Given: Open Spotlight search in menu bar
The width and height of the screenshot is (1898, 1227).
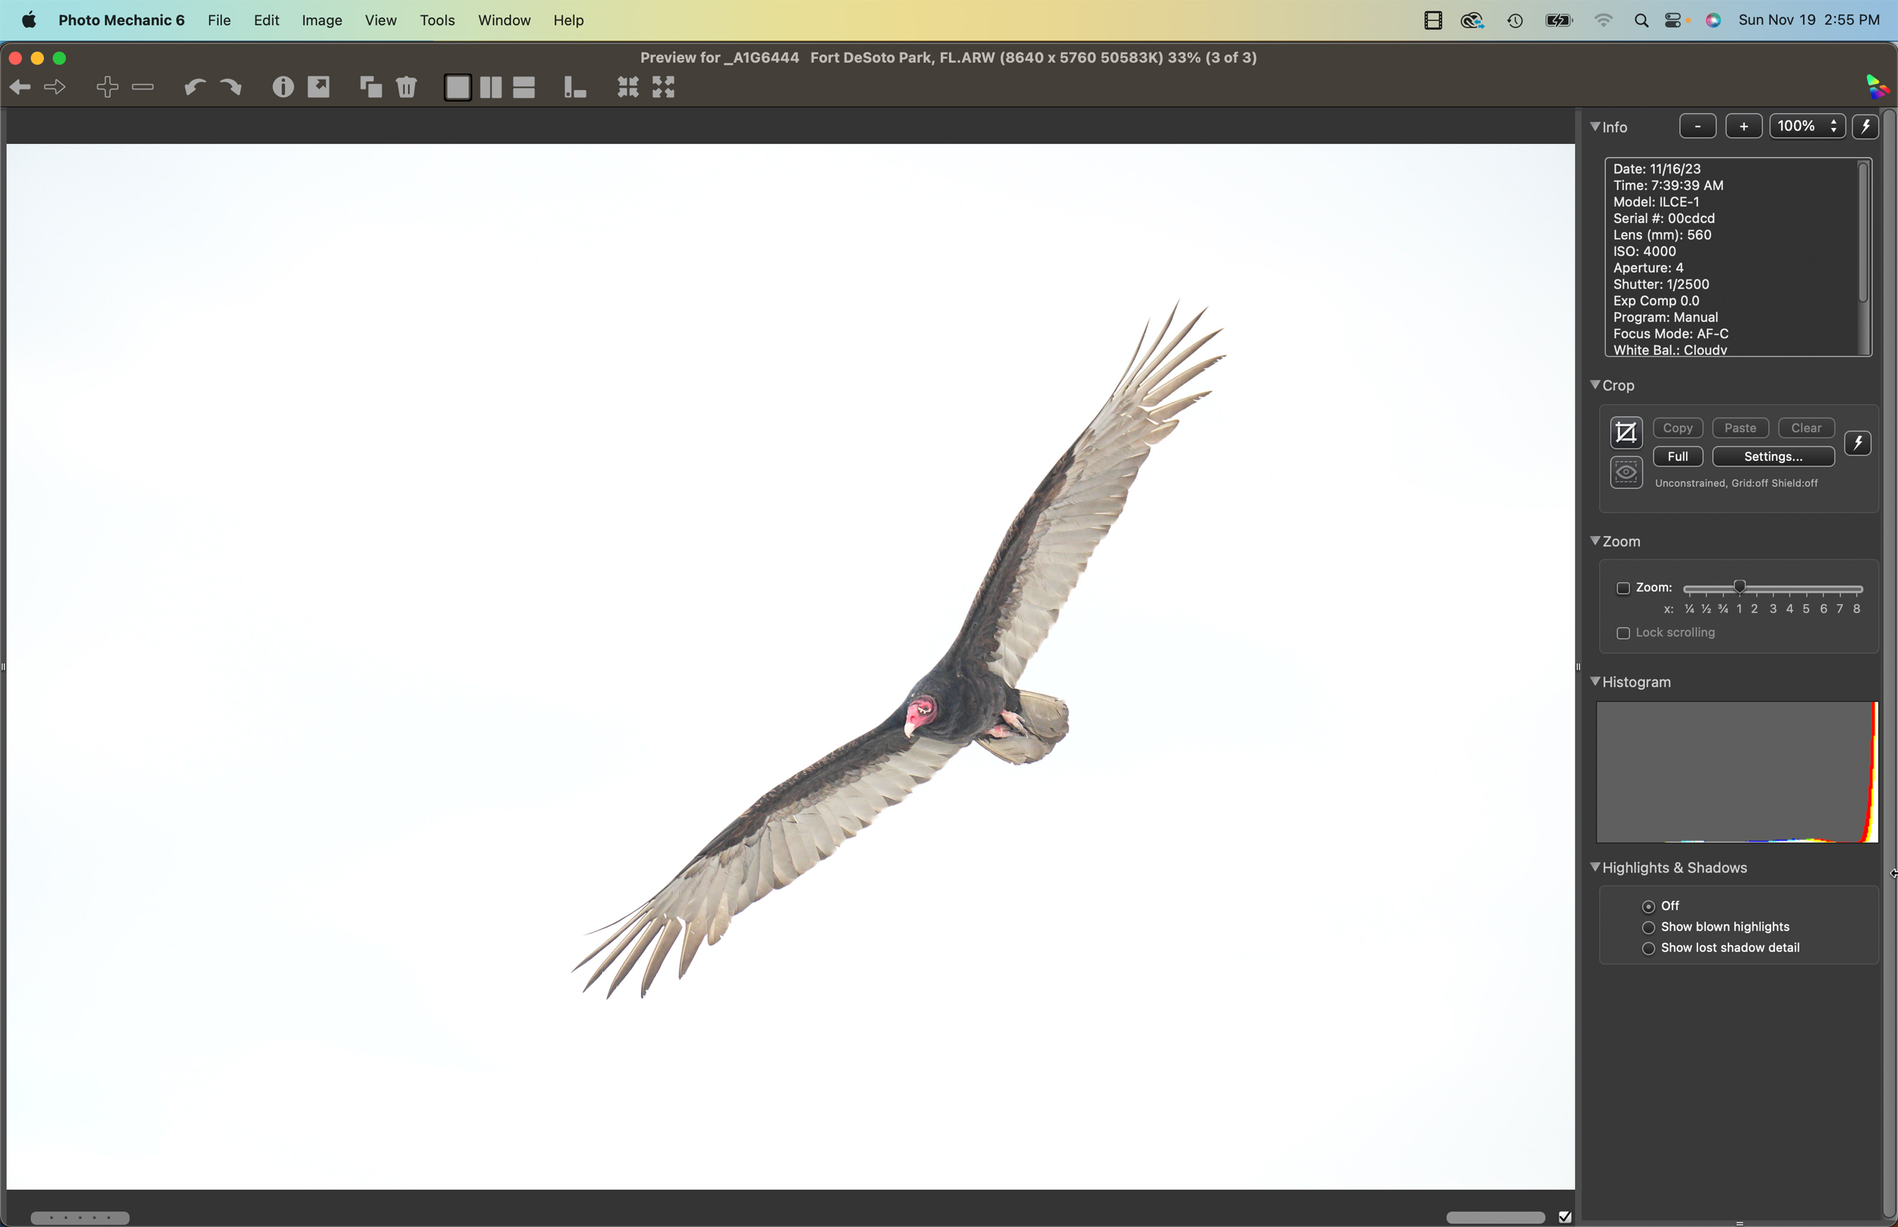Looking at the screenshot, I should coord(1641,21).
